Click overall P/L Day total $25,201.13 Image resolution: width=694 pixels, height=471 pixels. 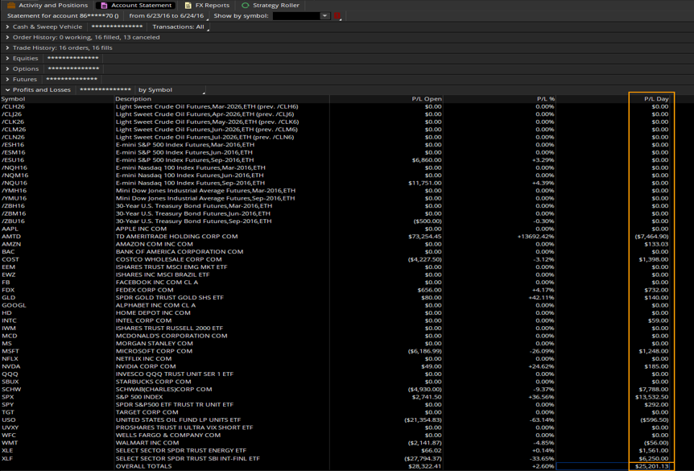click(x=651, y=466)
